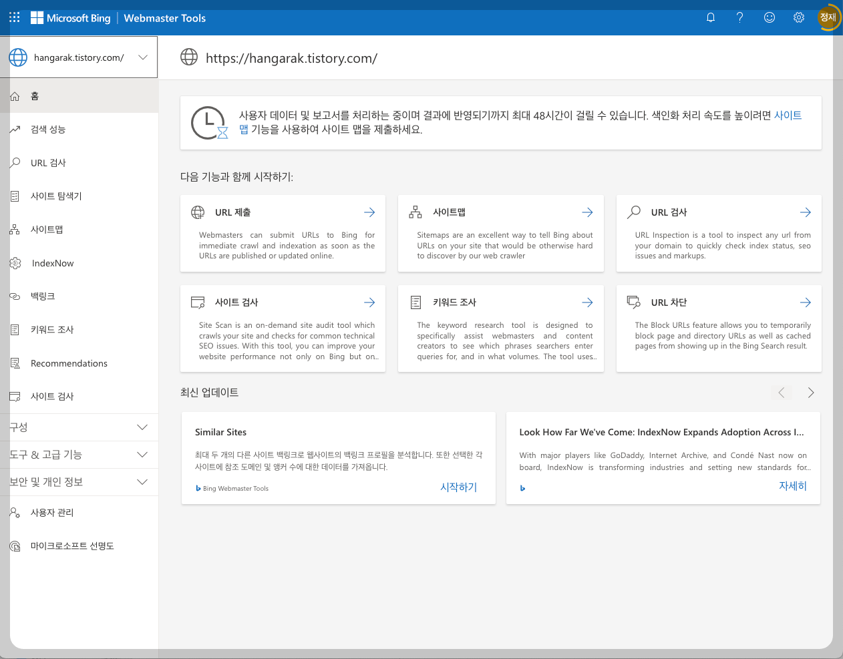The height and width of the screenshot is (659, 843).
Task: Expand the 구성 section
Action: click(x=79, y=427)
